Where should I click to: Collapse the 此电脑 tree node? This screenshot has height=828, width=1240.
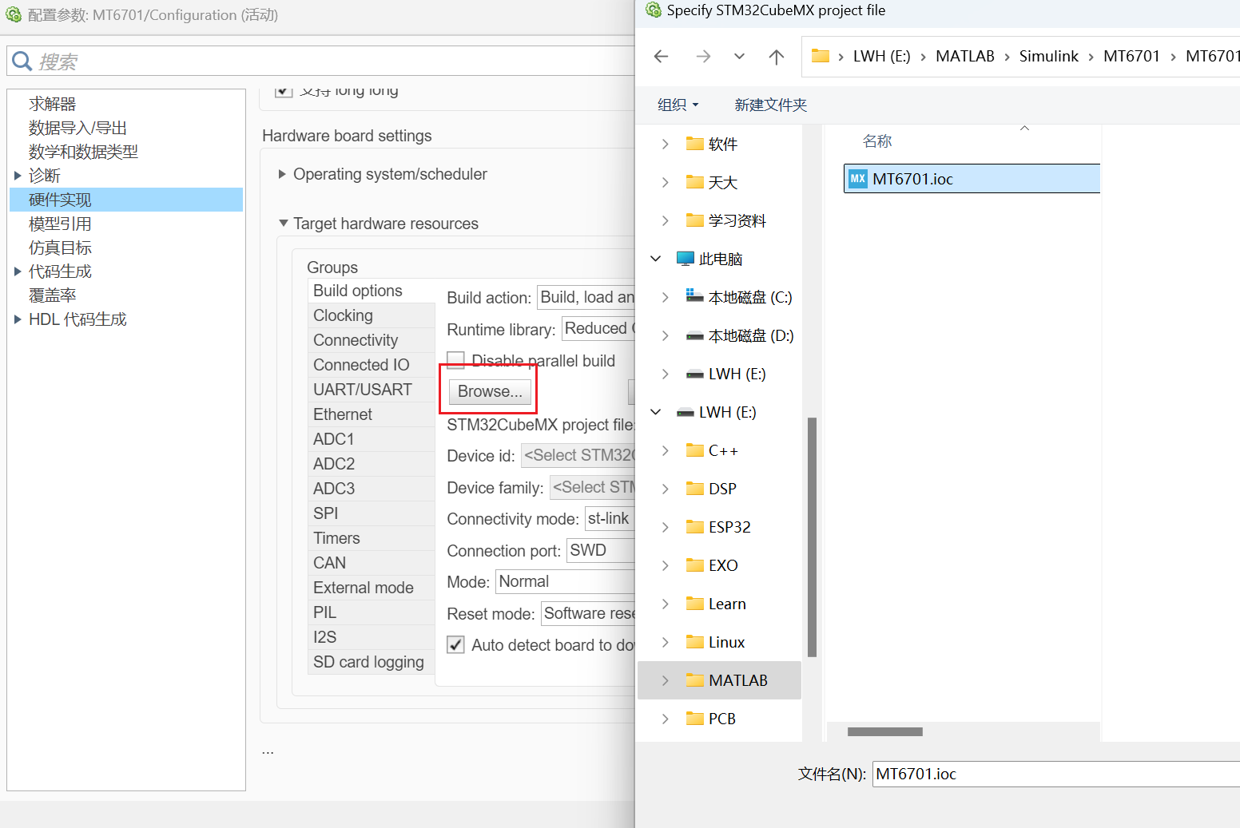click(x=656, y=259)
